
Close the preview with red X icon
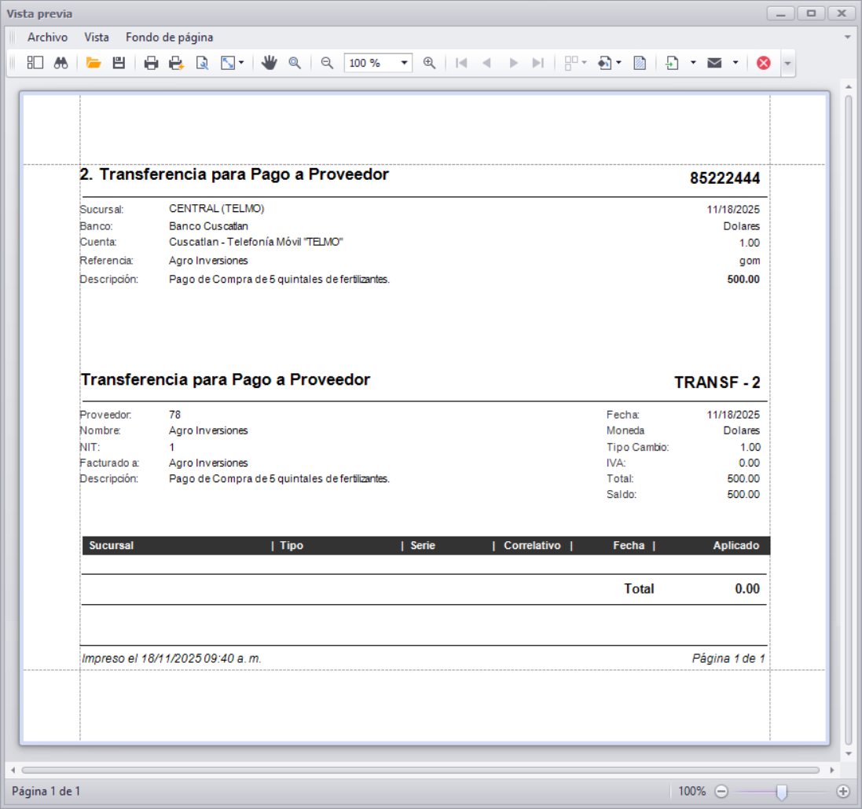[761, 63]
